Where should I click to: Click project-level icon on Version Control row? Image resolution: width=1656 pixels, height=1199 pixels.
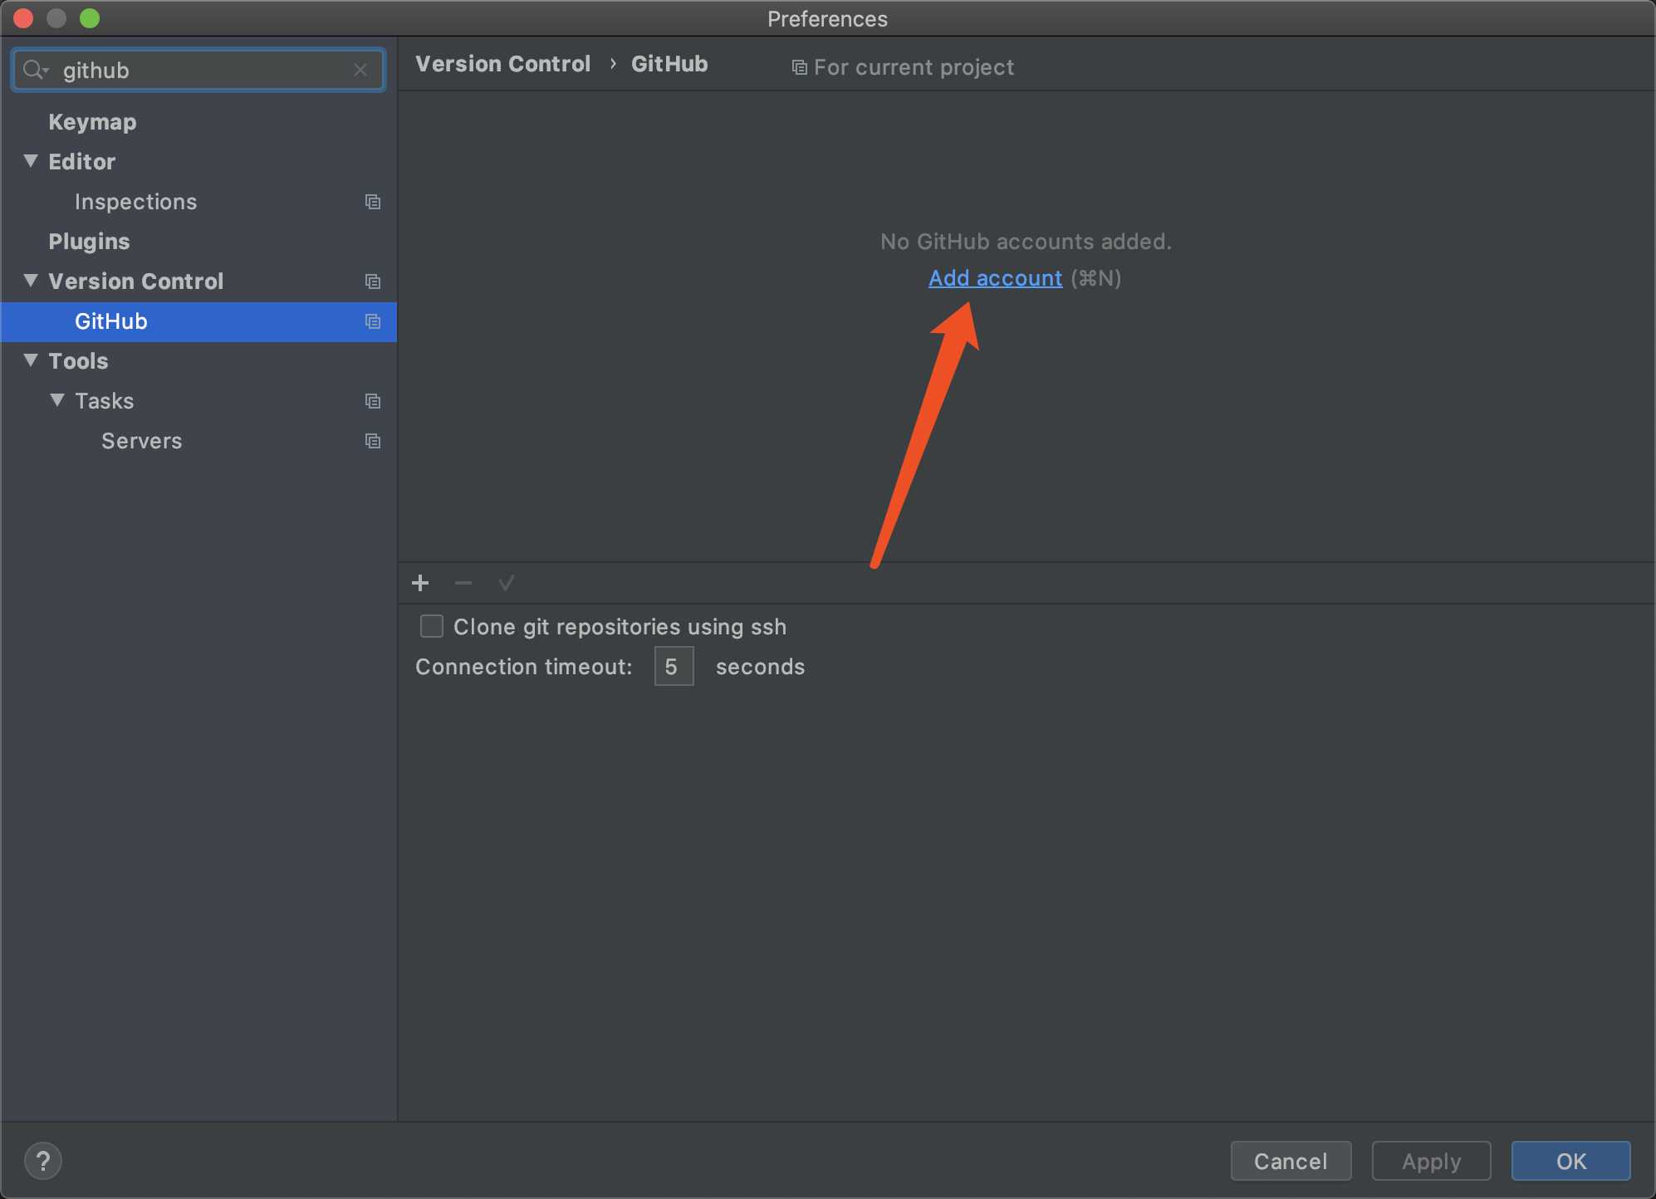[373, 281]
